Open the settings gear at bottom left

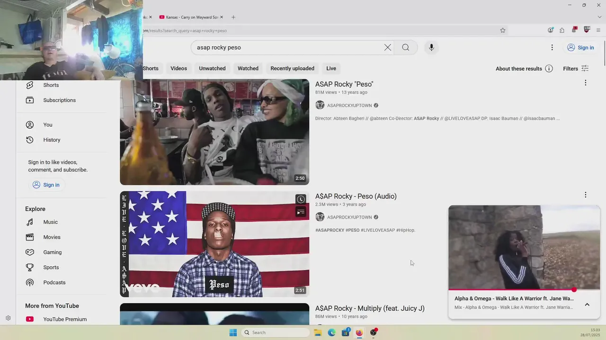pyautogui.click(x=8, y=318)
